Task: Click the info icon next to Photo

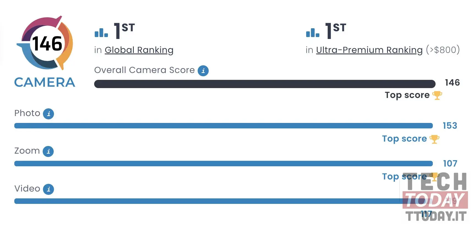Action: [48, 114]
